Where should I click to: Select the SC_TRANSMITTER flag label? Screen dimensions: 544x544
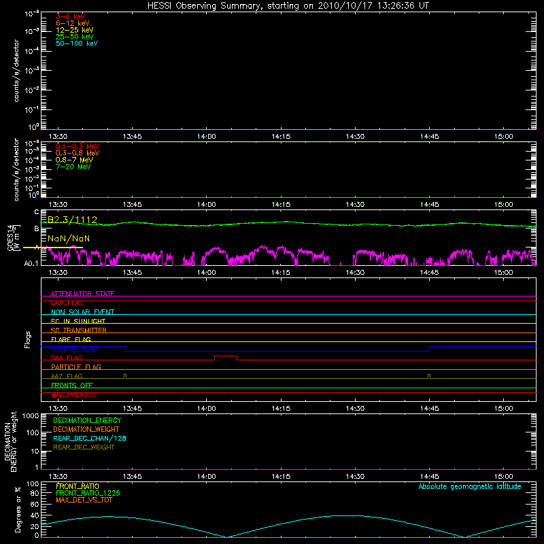pyautogui.click(x=79, y=330)
